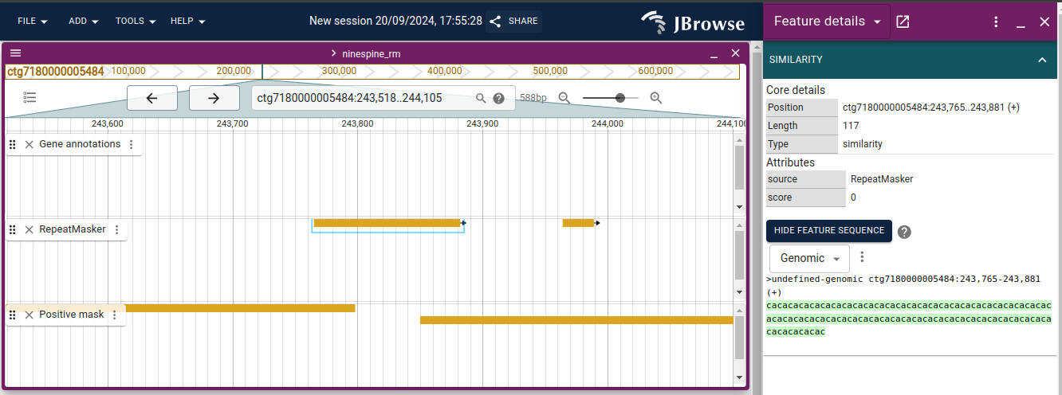Click the SHARE button
Screen dimensions: 1062x395
[513, 22]
